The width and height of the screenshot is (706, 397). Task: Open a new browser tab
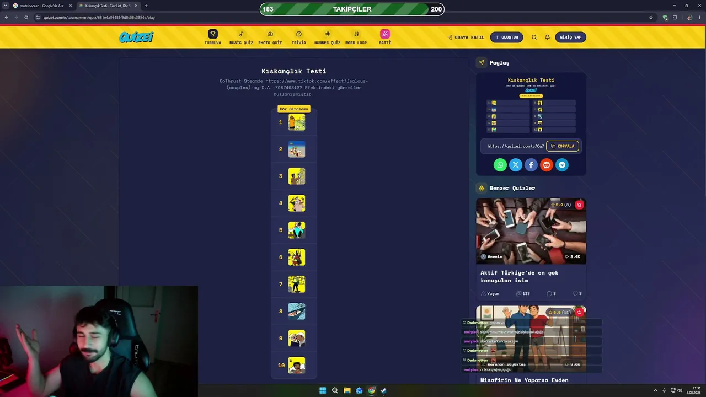click(x=146, y=6)
